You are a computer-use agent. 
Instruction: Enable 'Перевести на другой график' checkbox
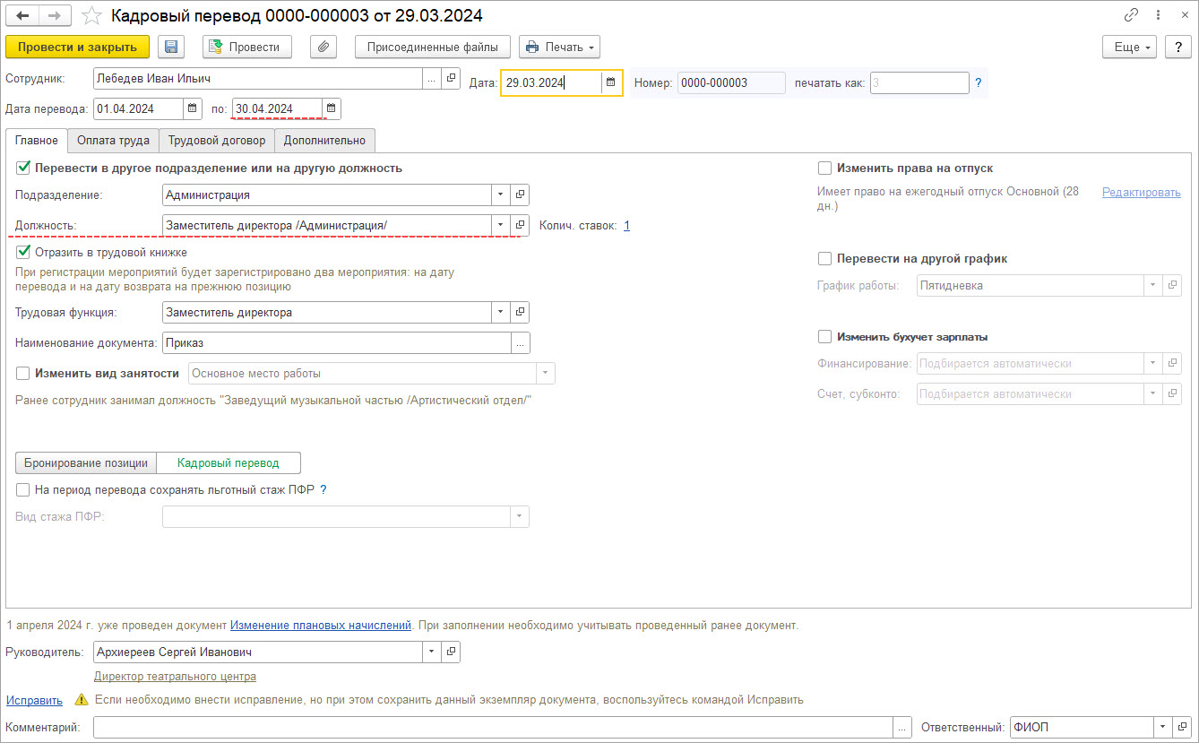825,258
